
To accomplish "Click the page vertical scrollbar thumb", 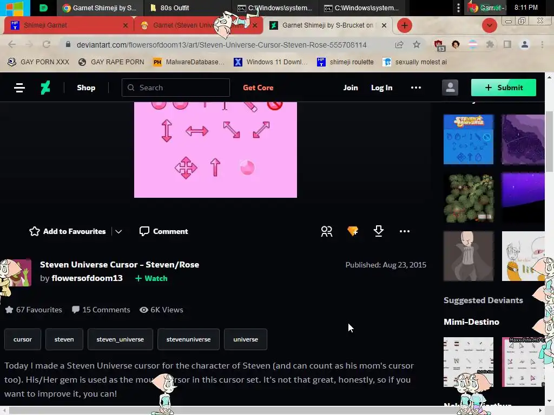I will click(549, 142).
